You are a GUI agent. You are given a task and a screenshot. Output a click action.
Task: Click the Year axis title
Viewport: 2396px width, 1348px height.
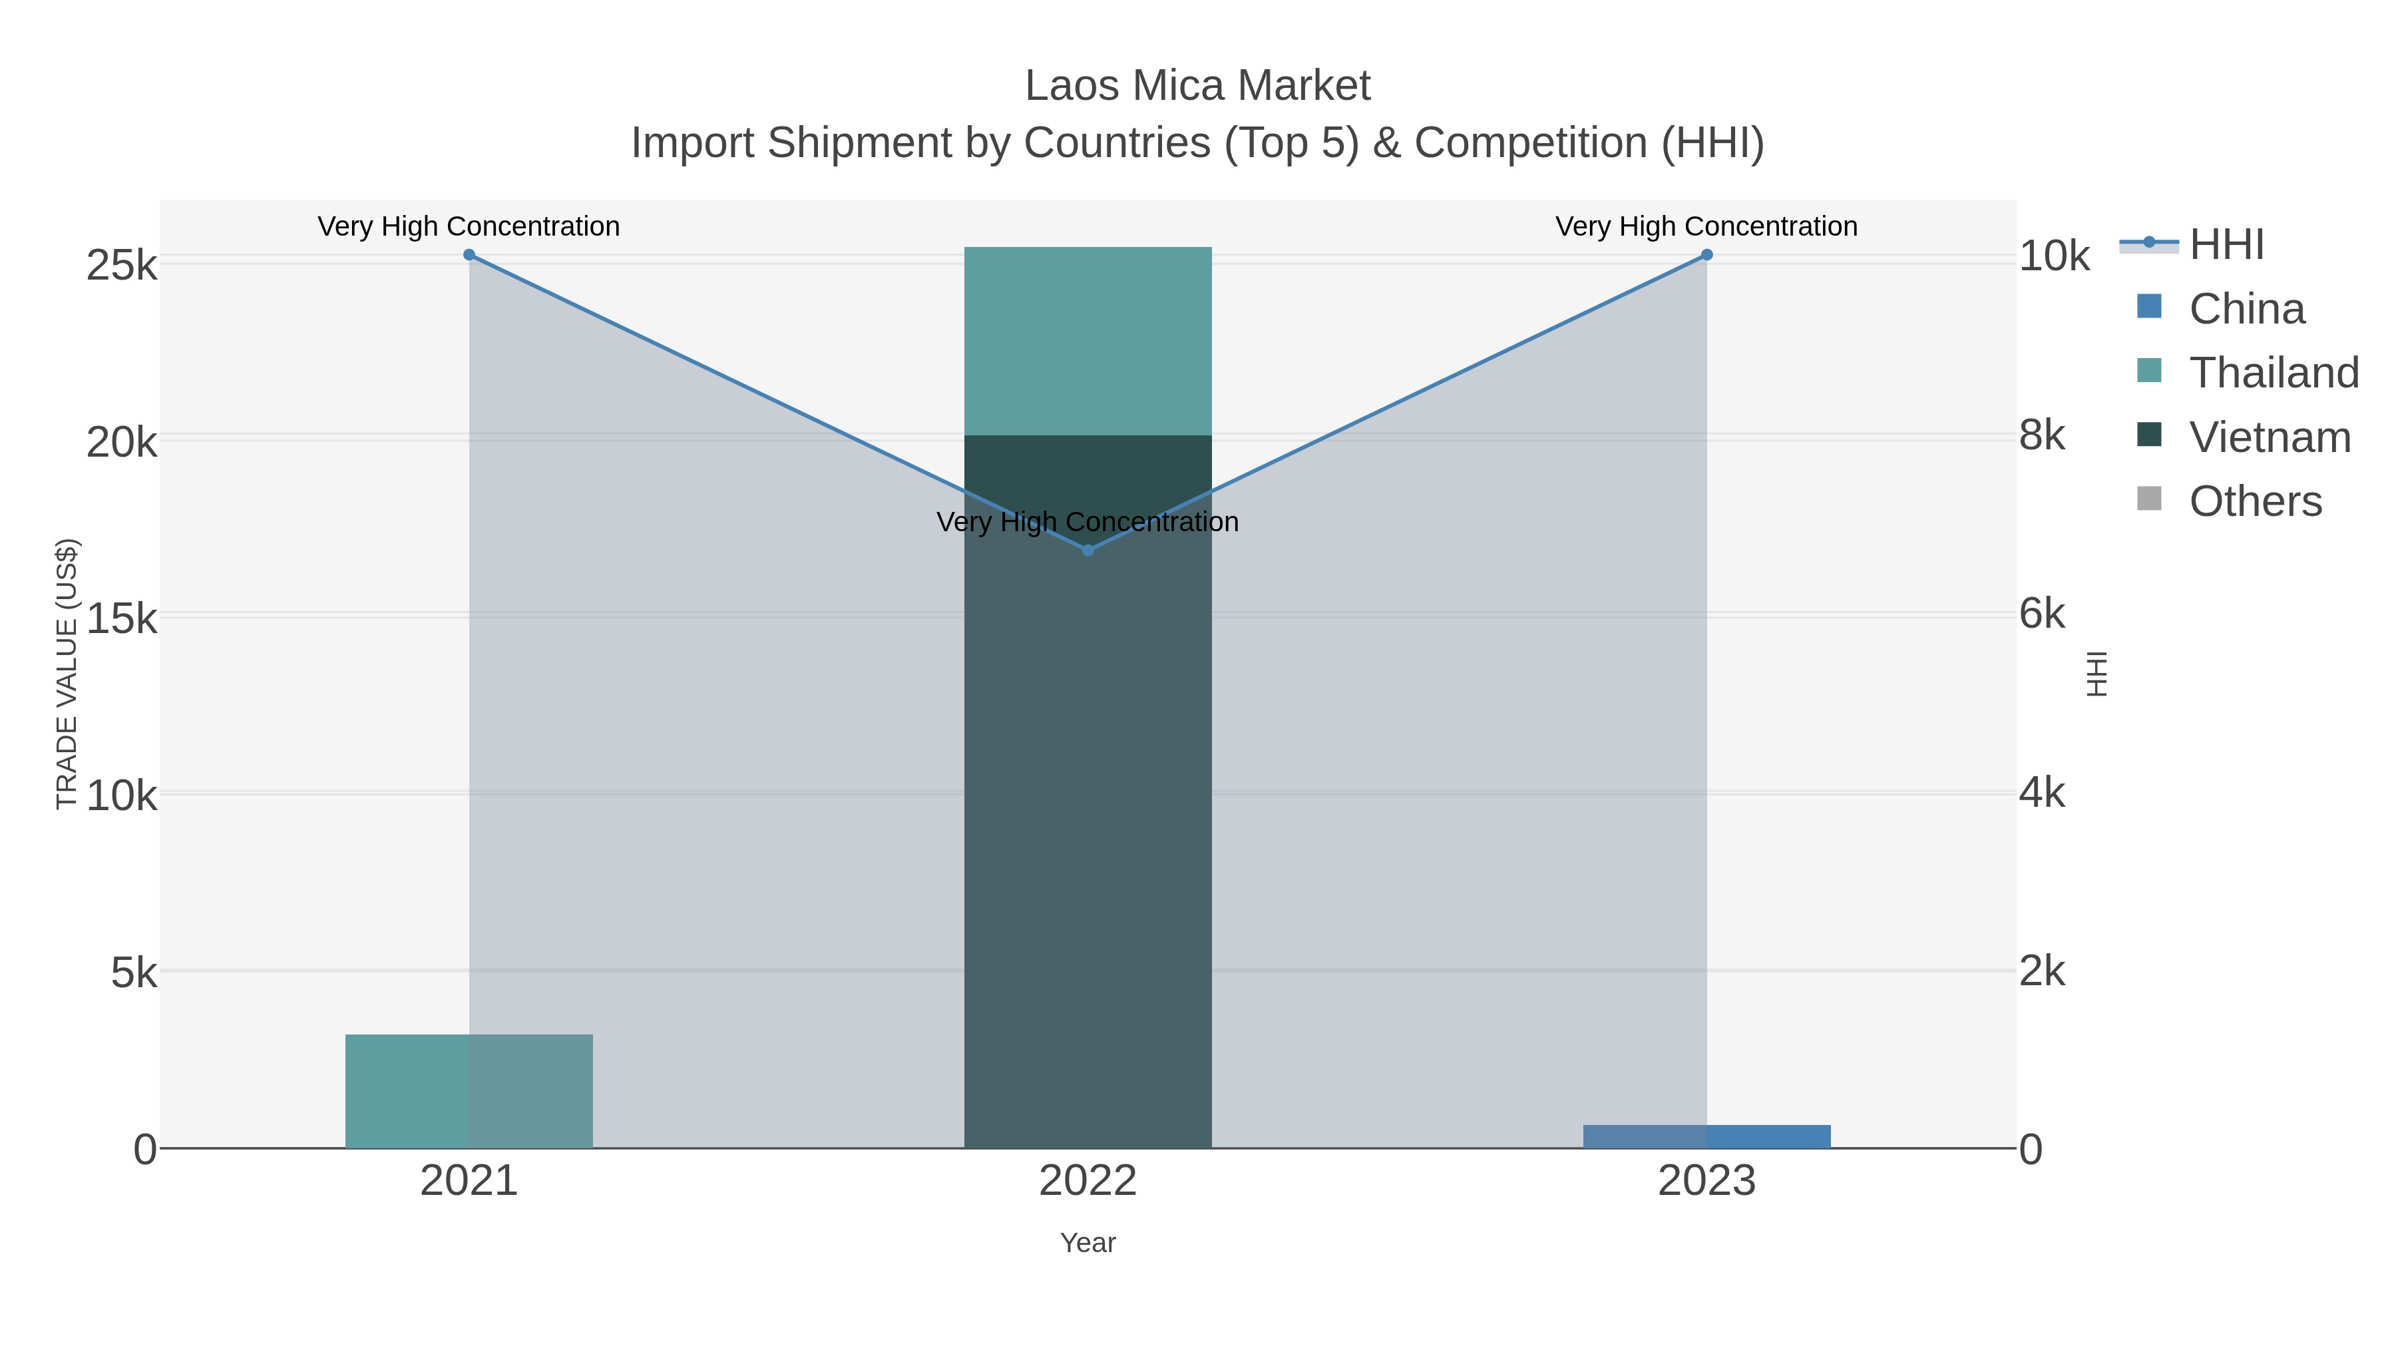pos(1088,1243)
